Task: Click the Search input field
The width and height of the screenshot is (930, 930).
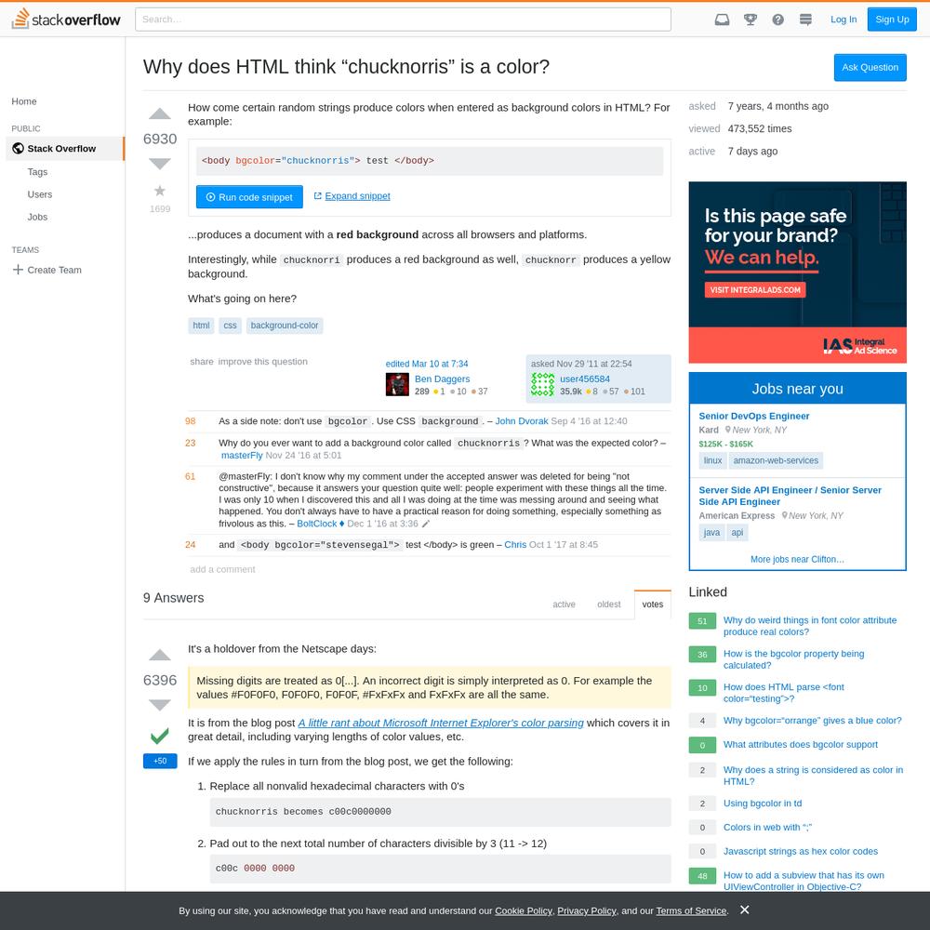Action: pyautogui.click(x=404, y=20)
